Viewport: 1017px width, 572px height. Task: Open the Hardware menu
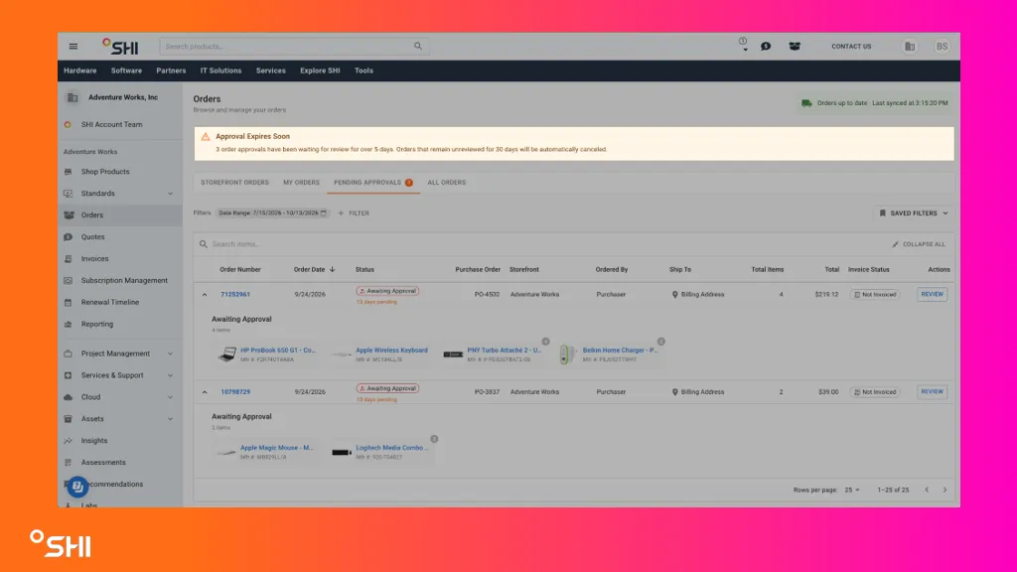coord(79,71)
